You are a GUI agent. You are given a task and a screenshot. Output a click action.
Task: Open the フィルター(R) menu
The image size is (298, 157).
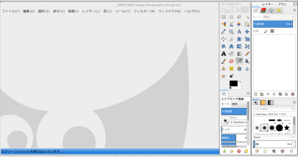tap(144, 11)
